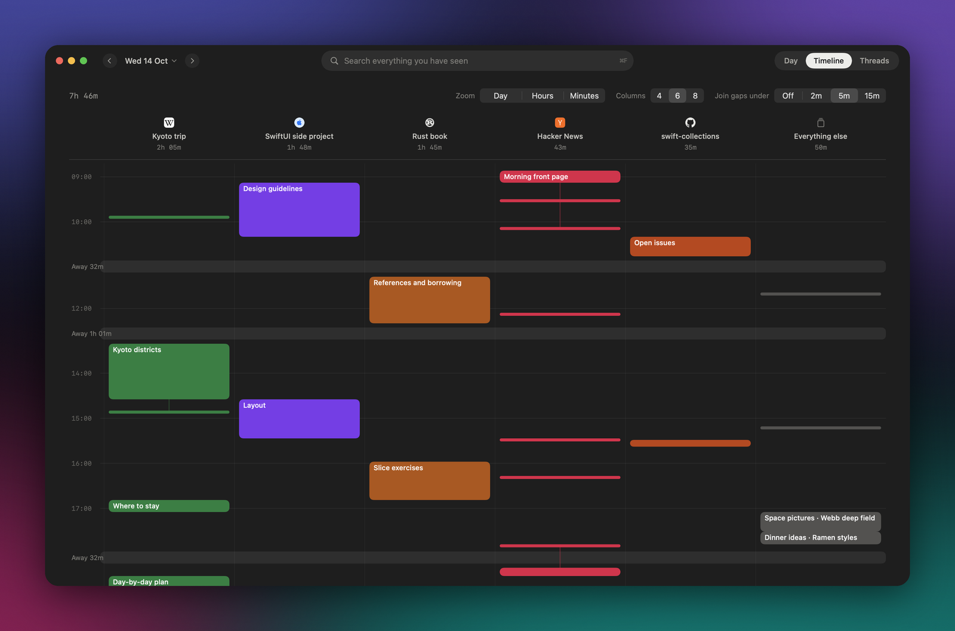Open the Wed 14 Oct date picker

tap(150, 61)
